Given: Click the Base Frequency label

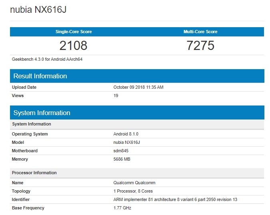Looking at the screenshot, I should coord(28,208).
